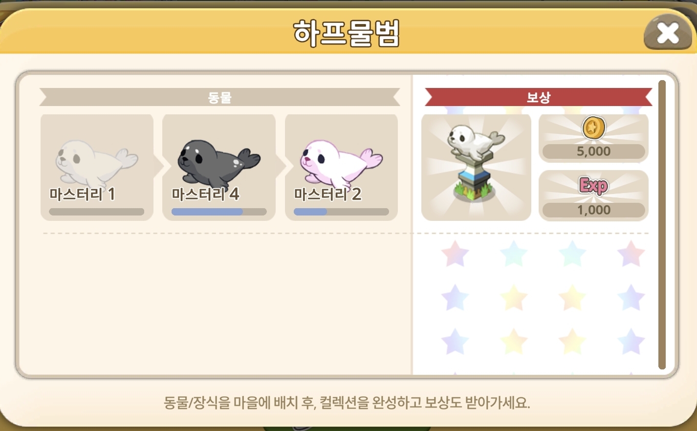Close the 하프물범 collection popup
This screenshot has height=431, width=697.
(x=668, y=33)
